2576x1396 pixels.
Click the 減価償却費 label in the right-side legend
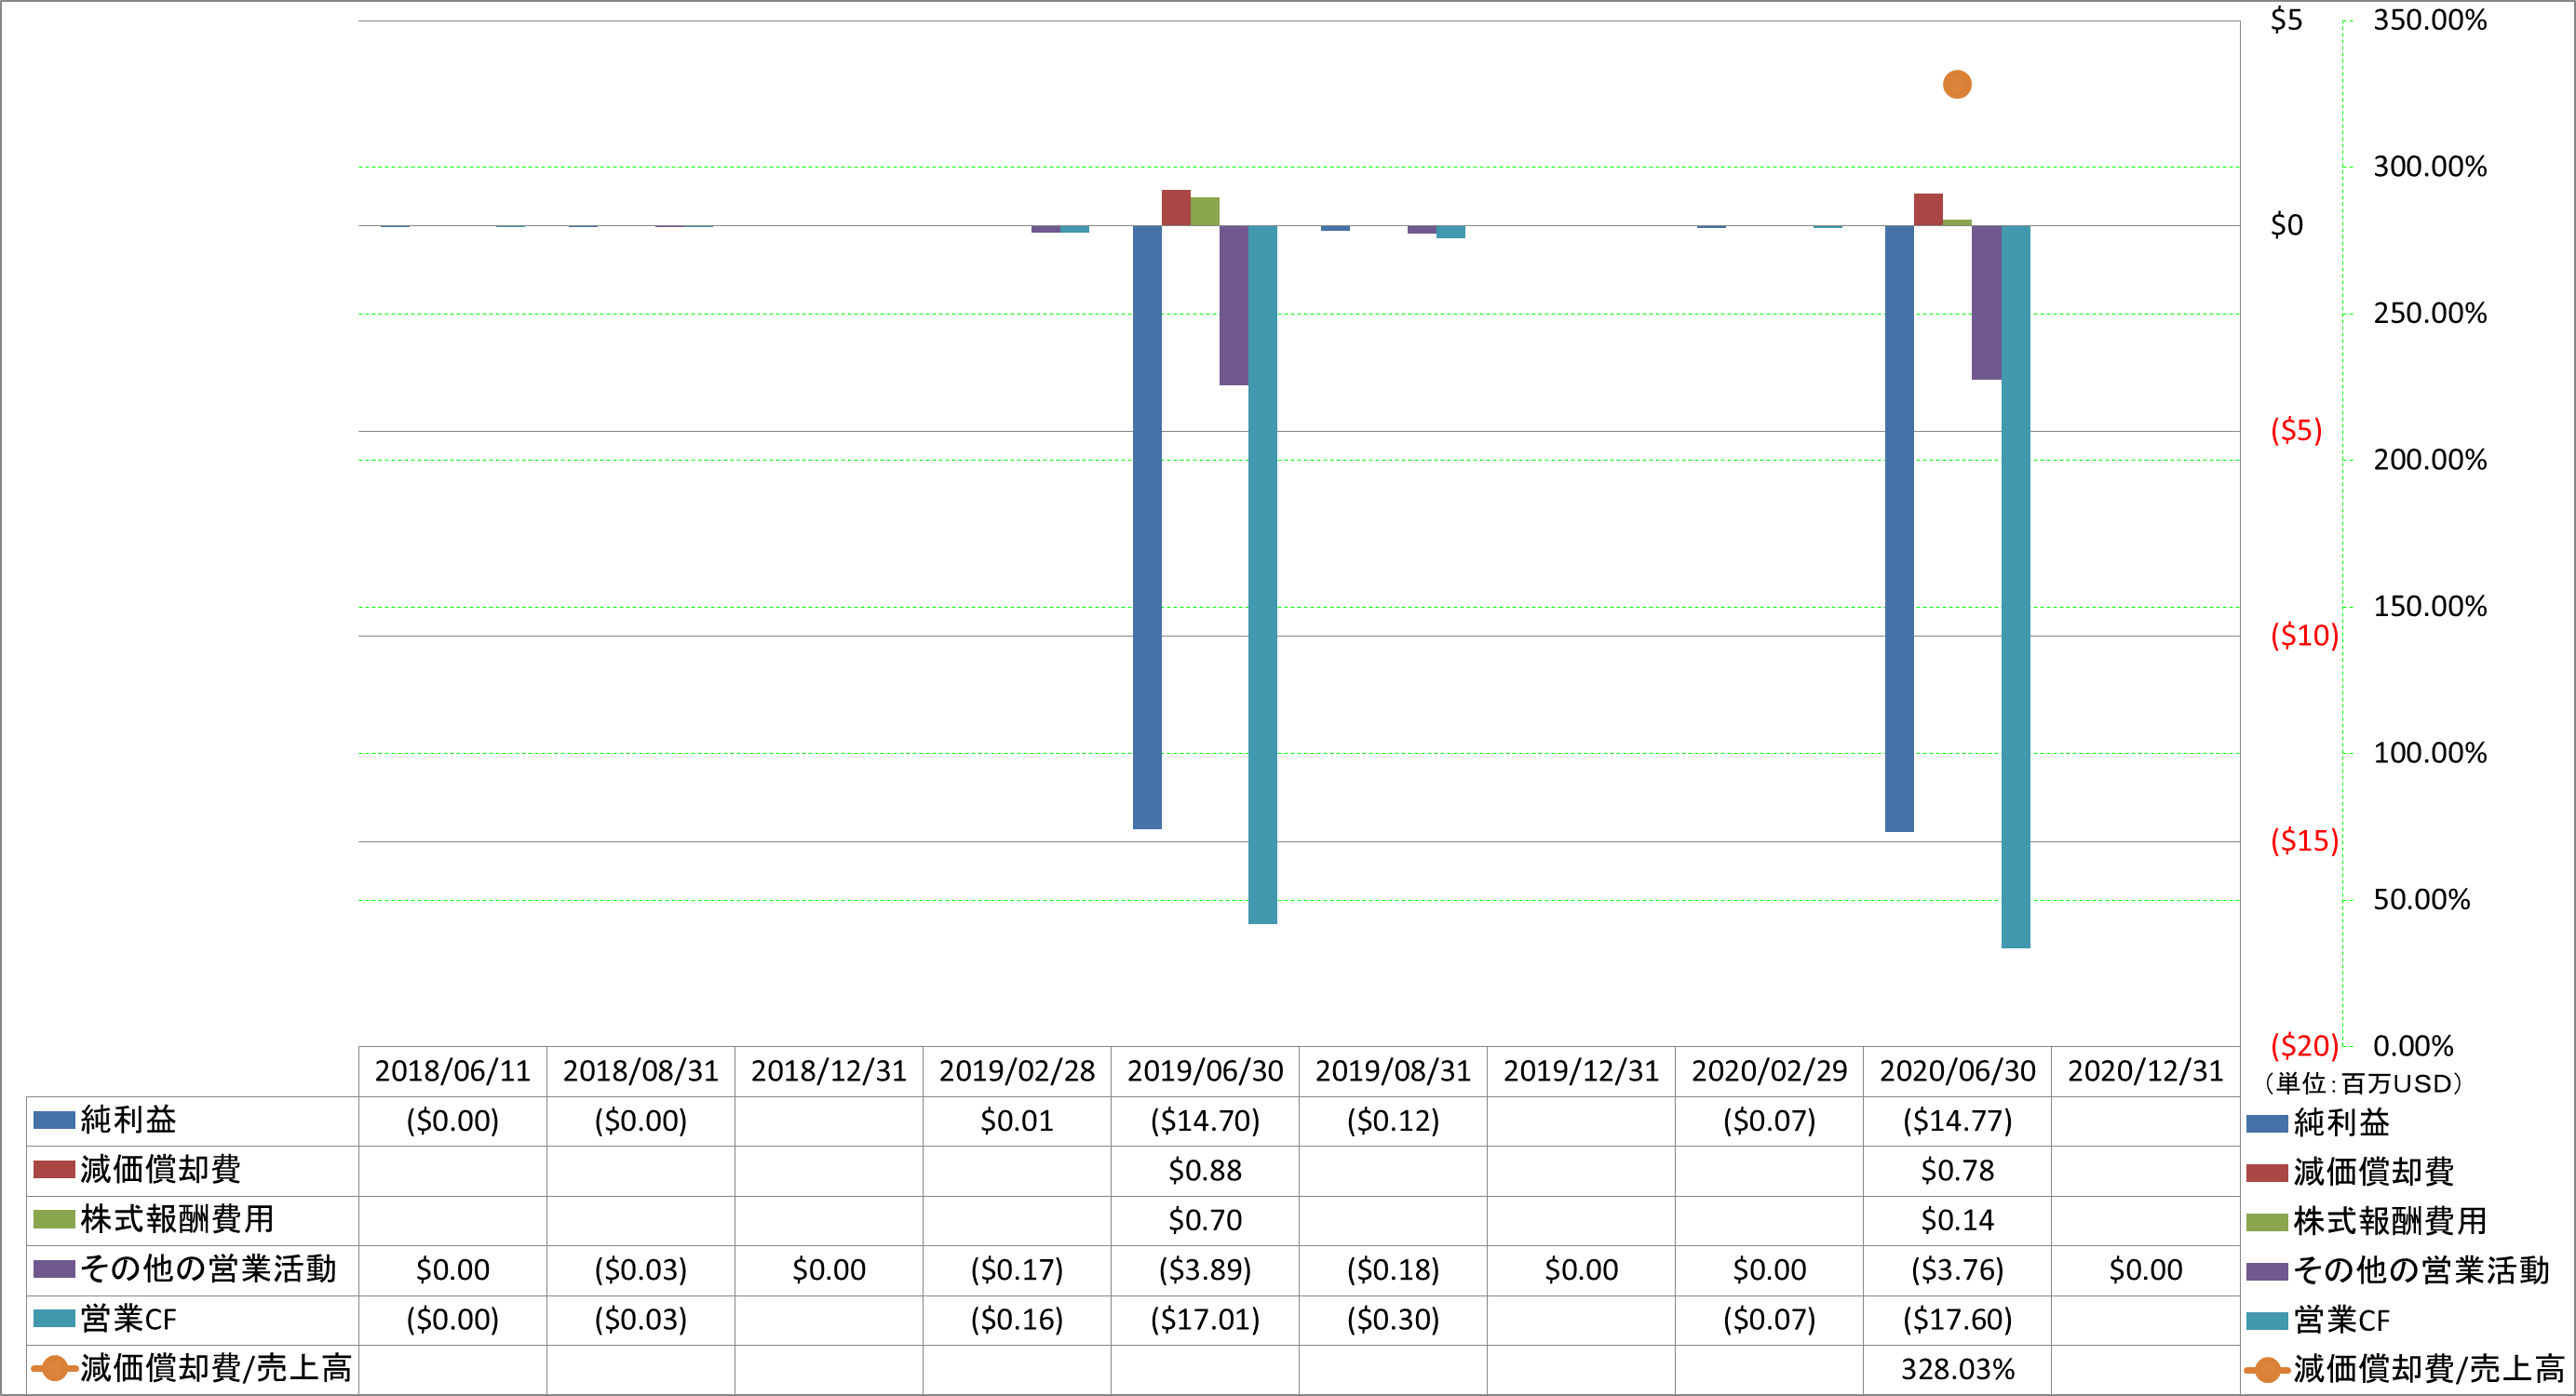coord(2373,1171)
